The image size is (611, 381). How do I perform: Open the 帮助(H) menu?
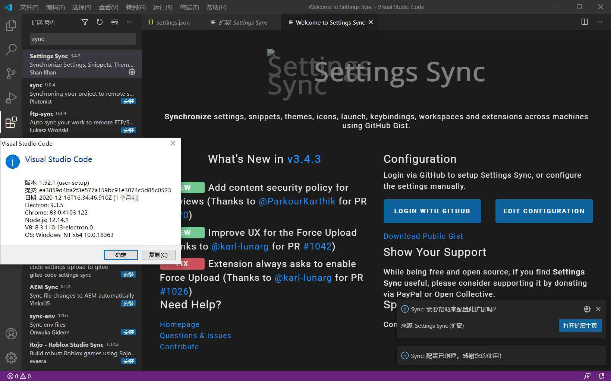click(216, 7)
